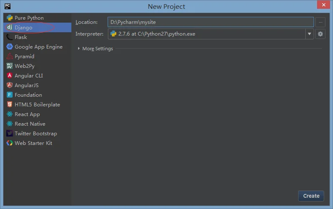Screen dimensions: 333x209
Task: Click the Location path field
Action: 210,22
